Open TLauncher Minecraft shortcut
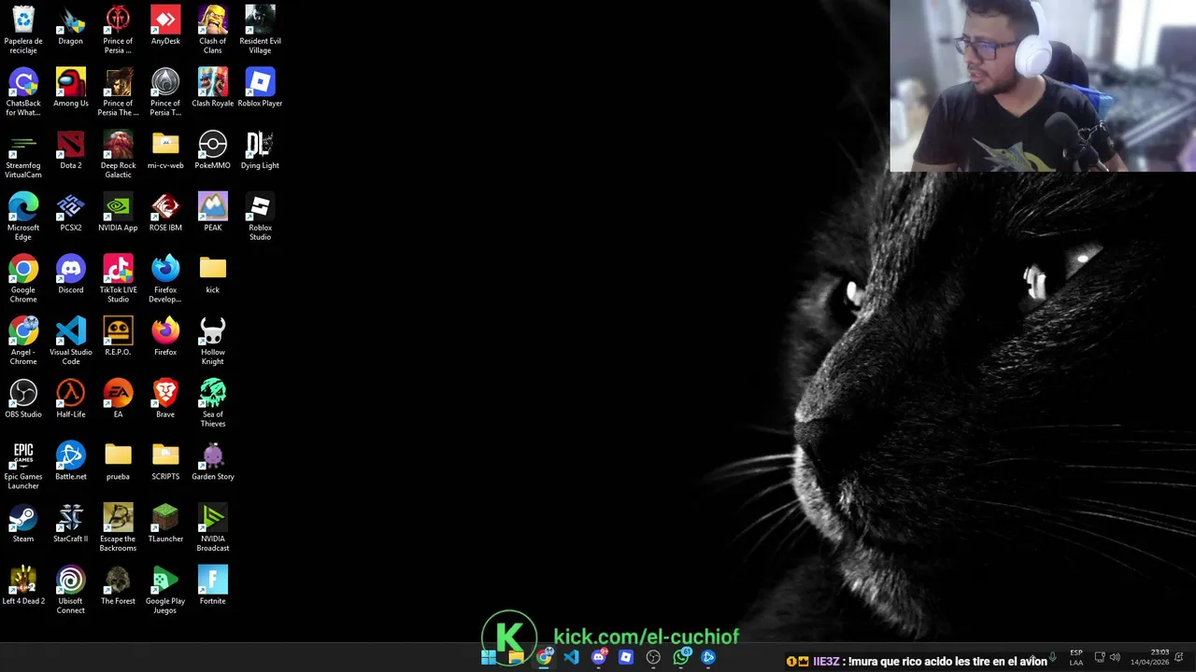The width and height of the screenshot is (1196, 672). (x=165, y=523)
